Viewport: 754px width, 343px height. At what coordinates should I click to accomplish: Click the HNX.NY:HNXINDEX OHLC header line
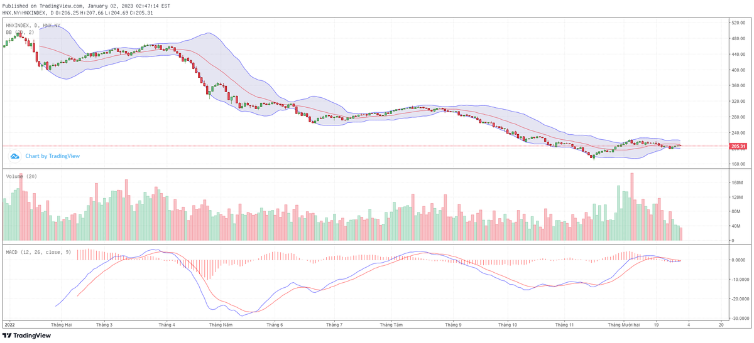(77, 12)
